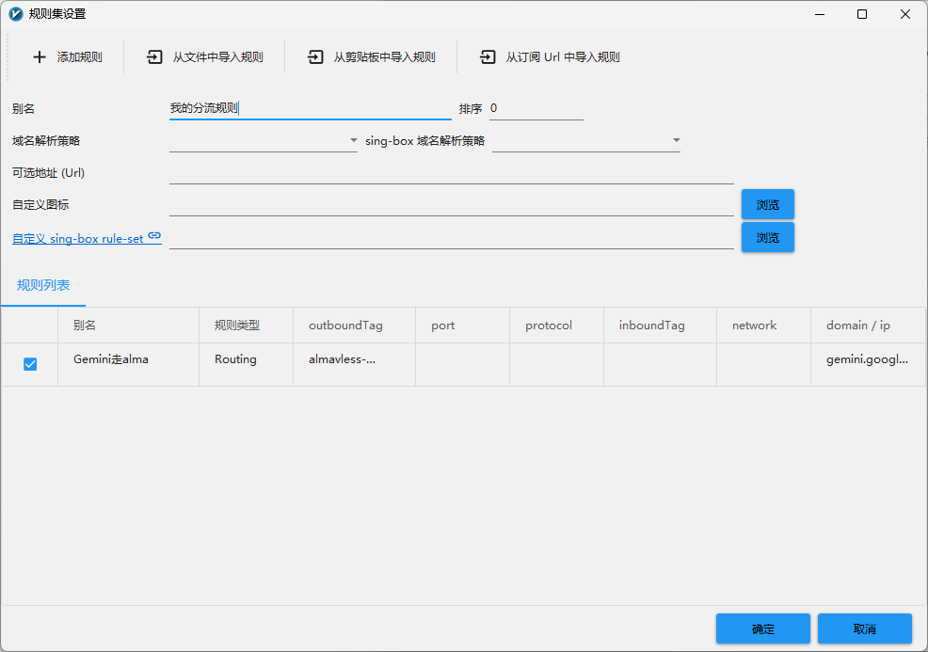Click the 自定义 sing-box rule-set link
The width and height of the screenshot is (928, 652).
[x=78, y=239]
